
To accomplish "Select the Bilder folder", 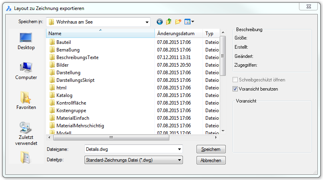I will click(62, 65).
